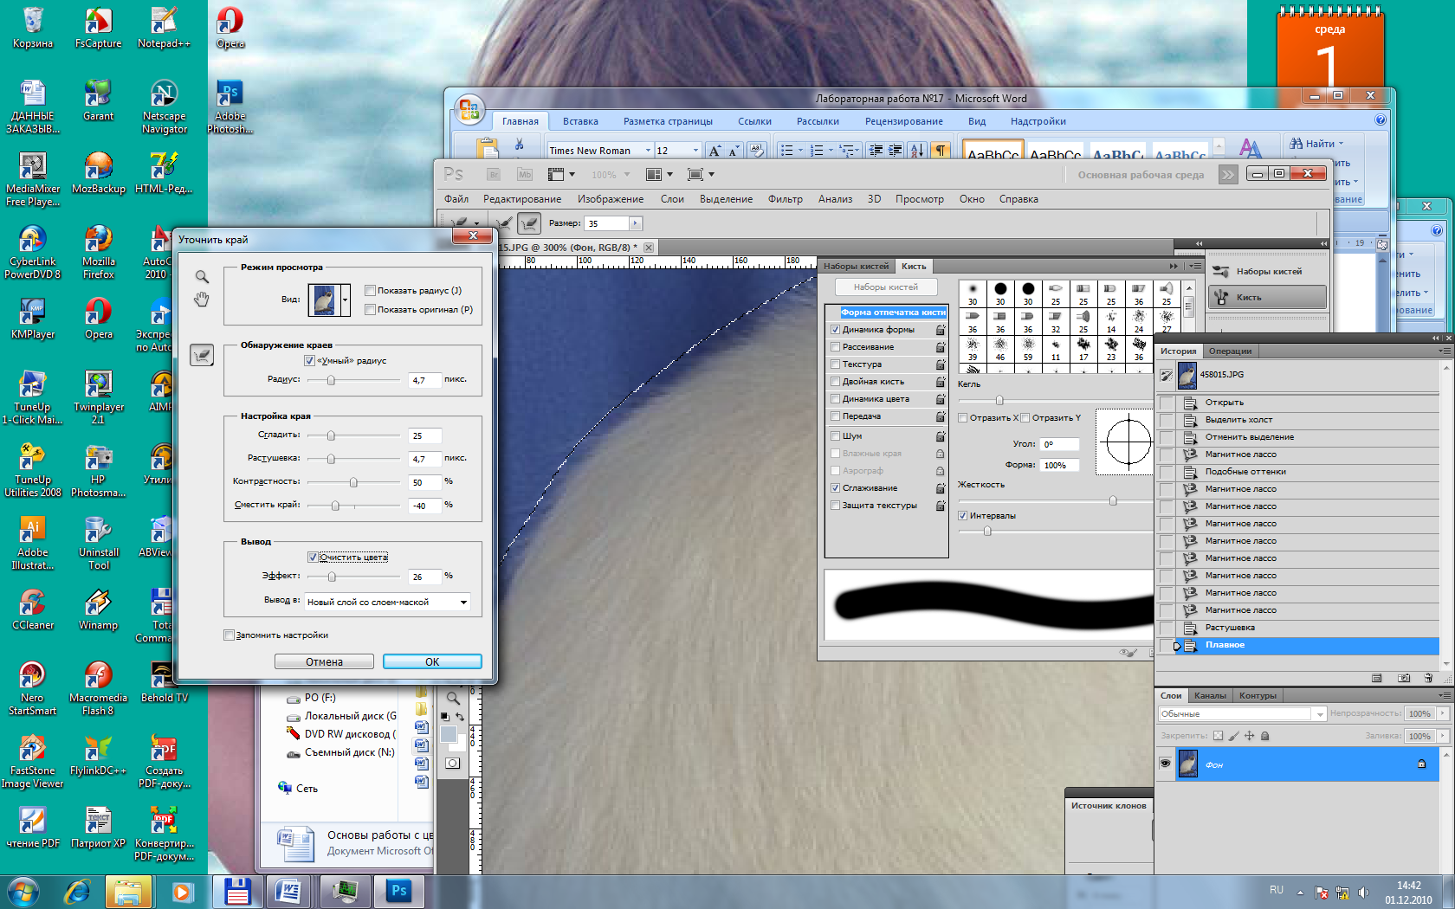Click the paragraph marks icon in Word
The height and width of the screenshot is (909, 1455).
(941, 151)
